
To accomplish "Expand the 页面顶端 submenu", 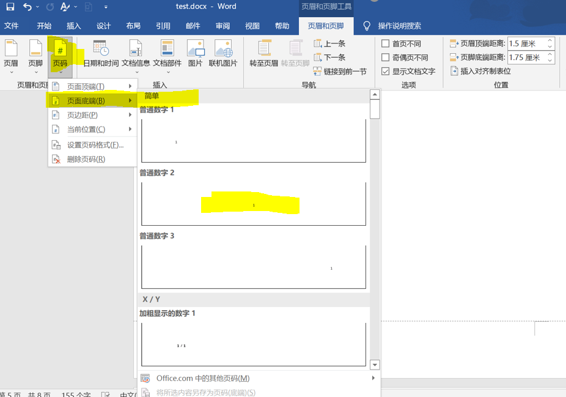I will (x=92, y=86).
